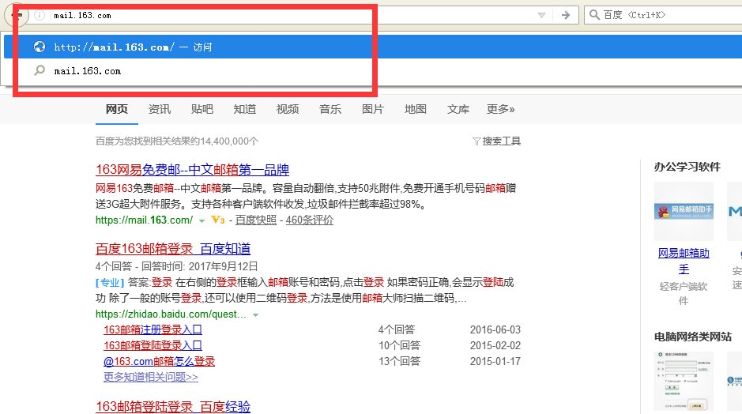
Task: Click the magnifier icon in Baidu search box
Action: tap(593, 15)
